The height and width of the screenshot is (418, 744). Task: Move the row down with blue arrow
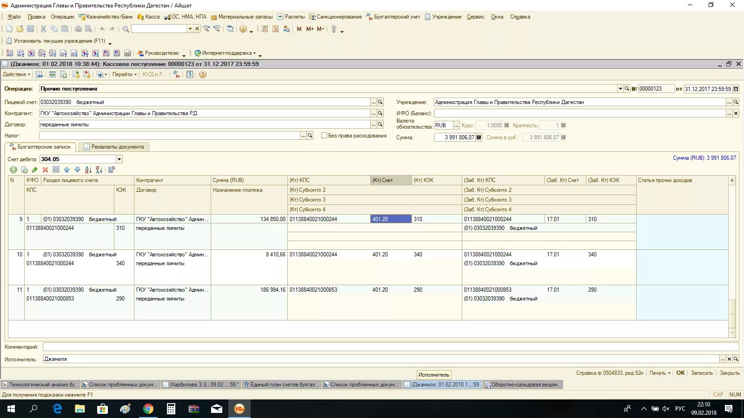point(77,170)
